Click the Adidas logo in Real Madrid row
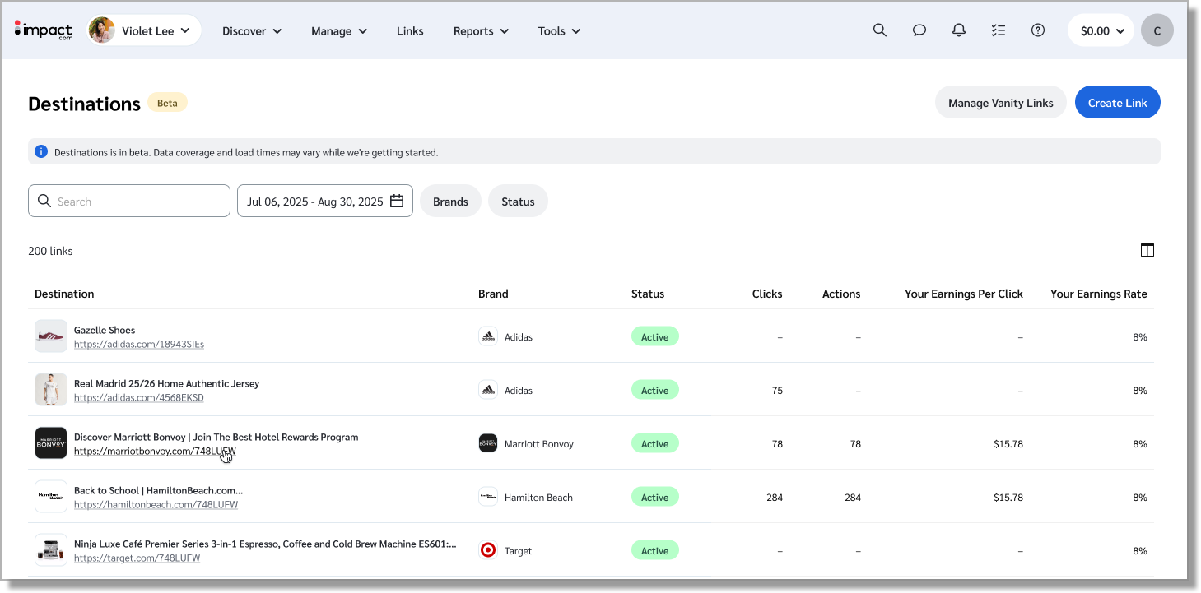This screenshot has height=593, width=1201. (488, 390)
